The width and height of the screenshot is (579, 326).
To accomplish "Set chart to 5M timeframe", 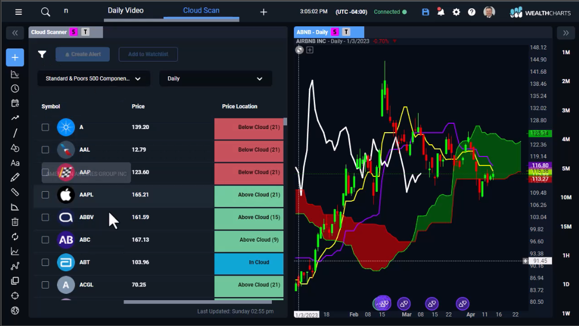I will (x=566, y=169).
